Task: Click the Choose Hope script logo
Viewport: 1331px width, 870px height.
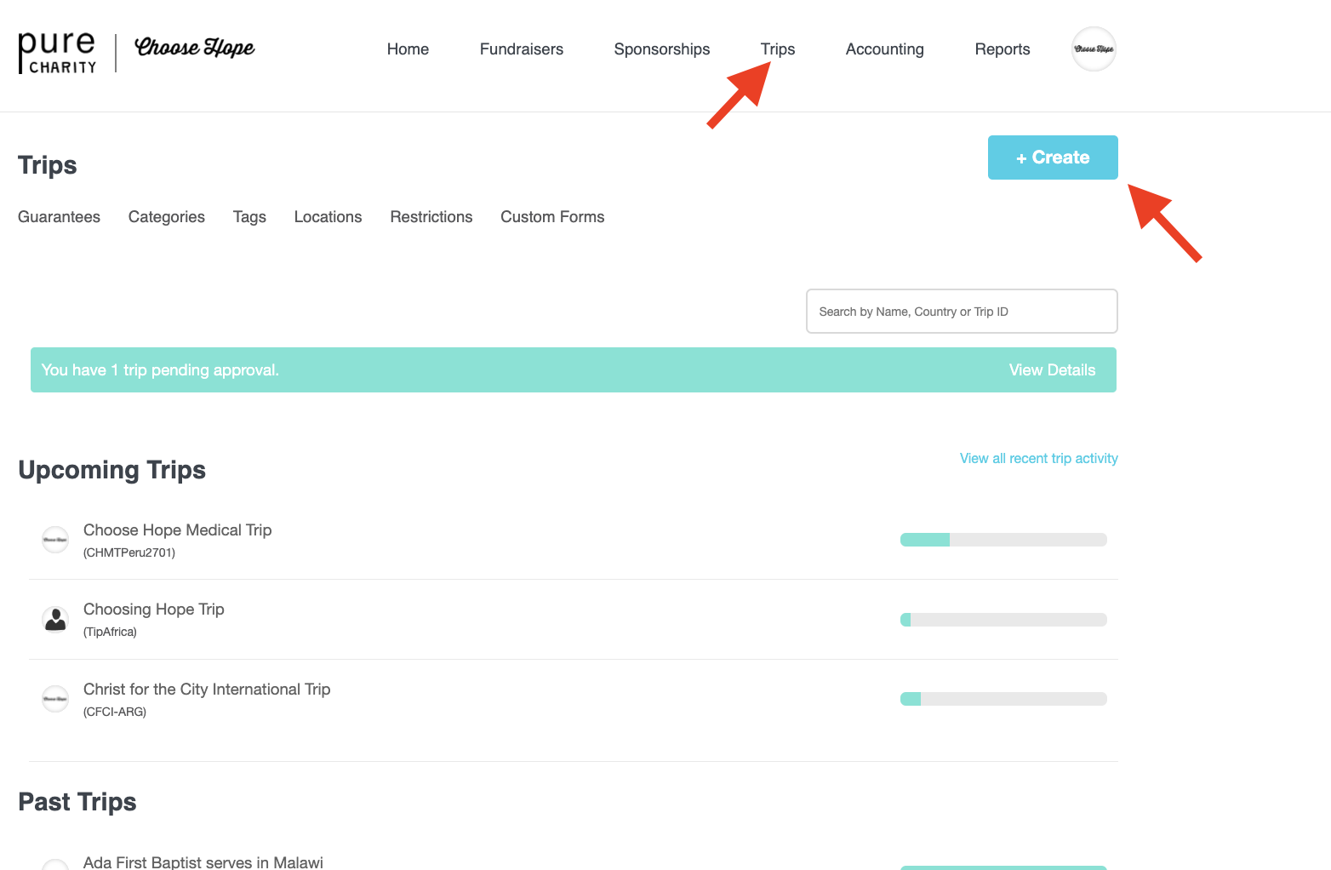Action: [195, 48]
